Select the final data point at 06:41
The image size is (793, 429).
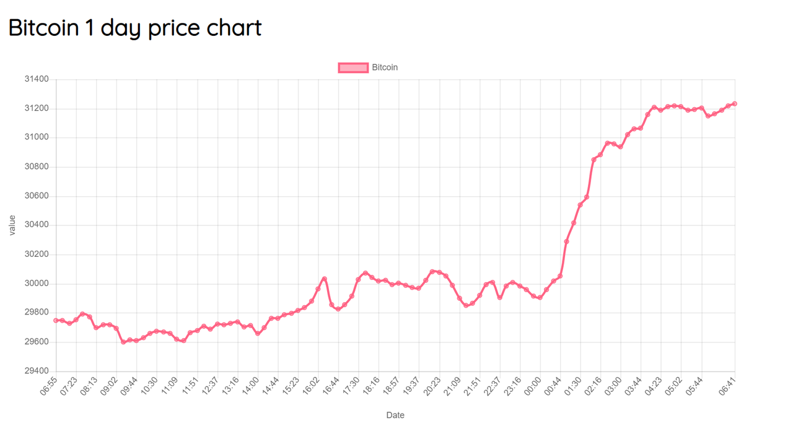coord(735,104)
